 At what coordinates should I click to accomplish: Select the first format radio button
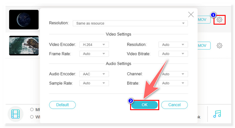pos(32,110)
